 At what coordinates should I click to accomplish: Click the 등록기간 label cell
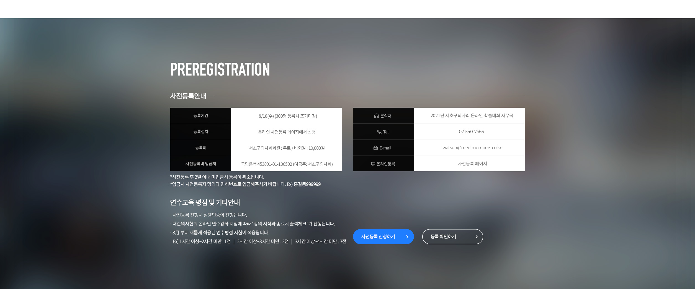[201, 116]
